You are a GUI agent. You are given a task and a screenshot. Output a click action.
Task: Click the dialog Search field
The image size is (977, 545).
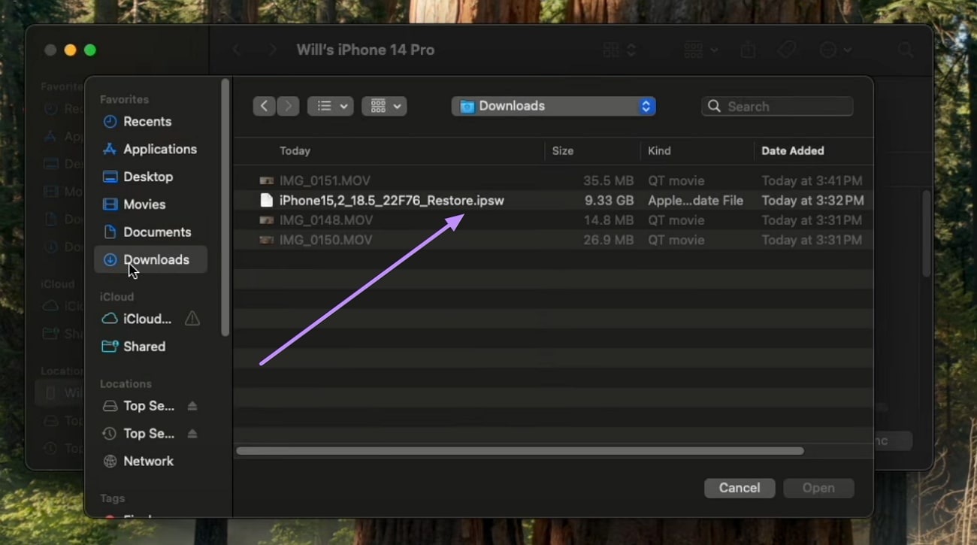[x=777, y=106]
